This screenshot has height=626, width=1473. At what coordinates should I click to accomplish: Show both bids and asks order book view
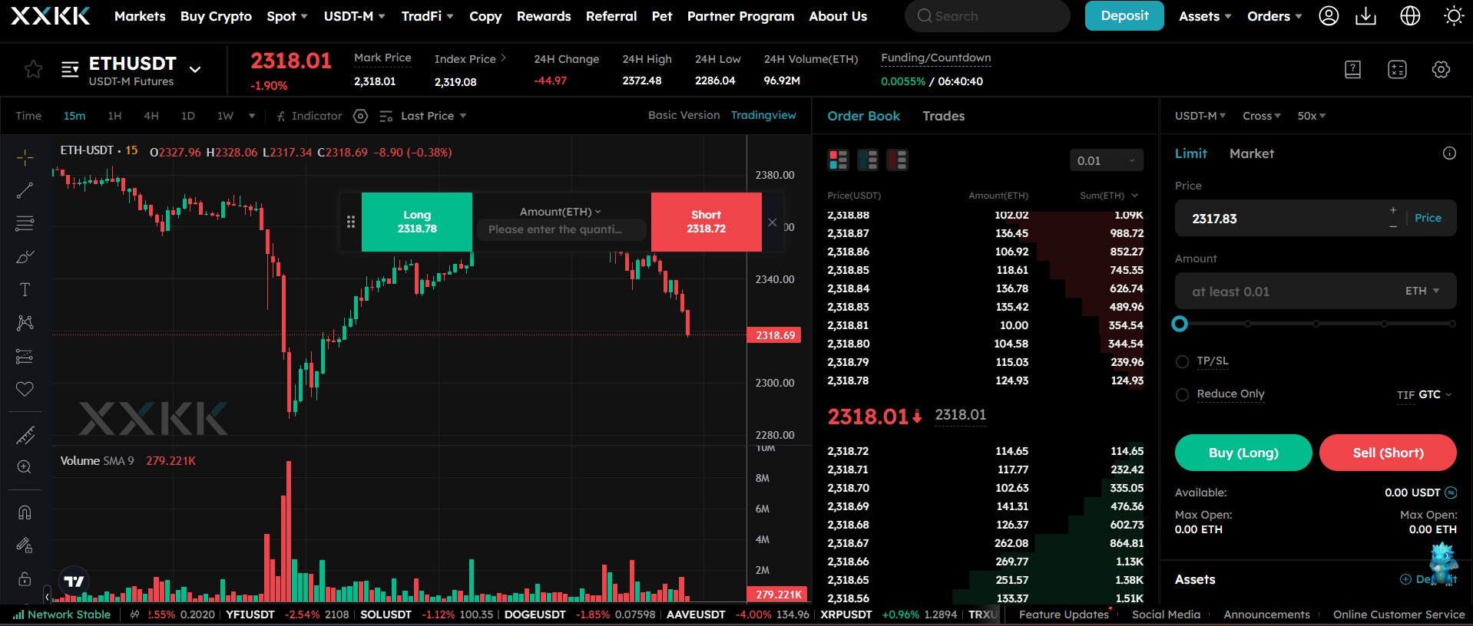pos(838,160)
